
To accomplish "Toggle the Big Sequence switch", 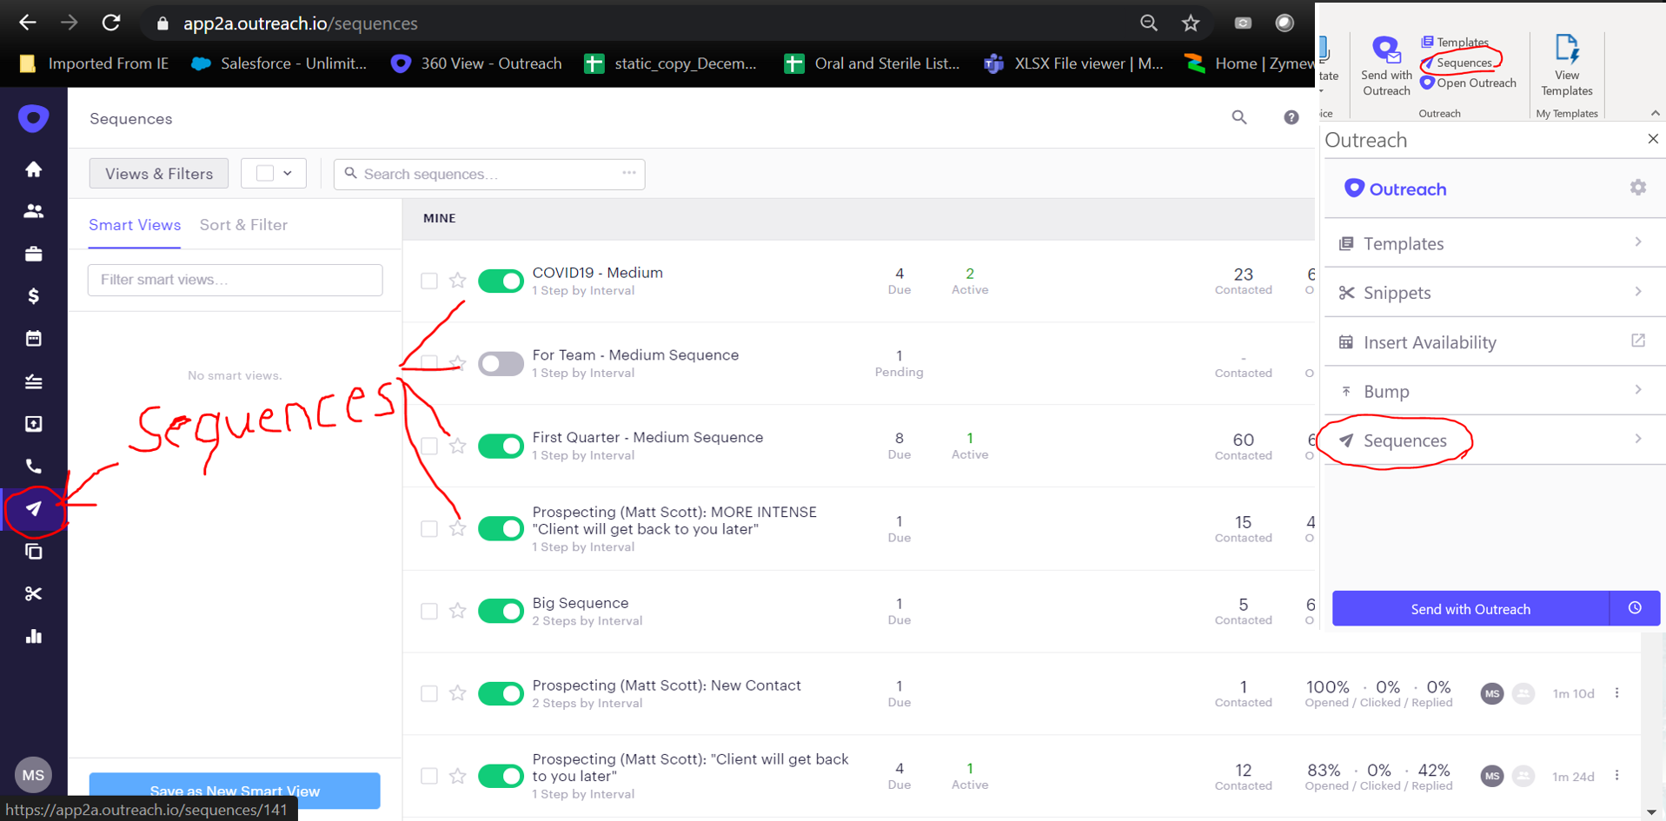I will point(501,611).
